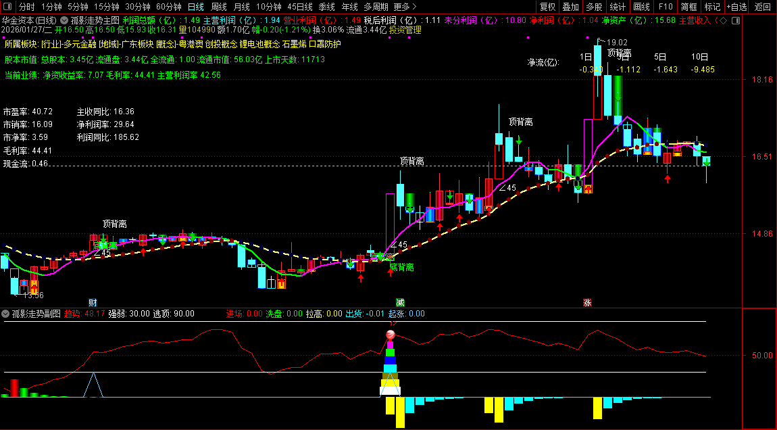Select the 60分钟 period tab
This screenshot has width=777, height=430.
tap(168, 7)
